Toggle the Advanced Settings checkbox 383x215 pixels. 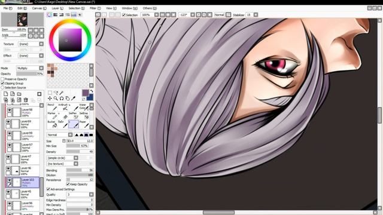tap(48, 189)
